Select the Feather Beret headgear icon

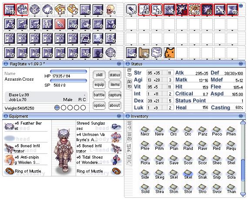(9, 126)
